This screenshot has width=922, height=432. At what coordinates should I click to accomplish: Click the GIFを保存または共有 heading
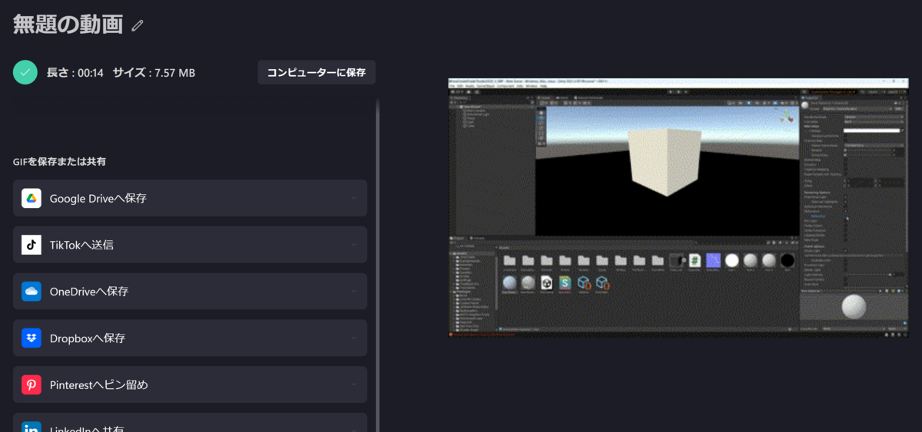point(59,162)
